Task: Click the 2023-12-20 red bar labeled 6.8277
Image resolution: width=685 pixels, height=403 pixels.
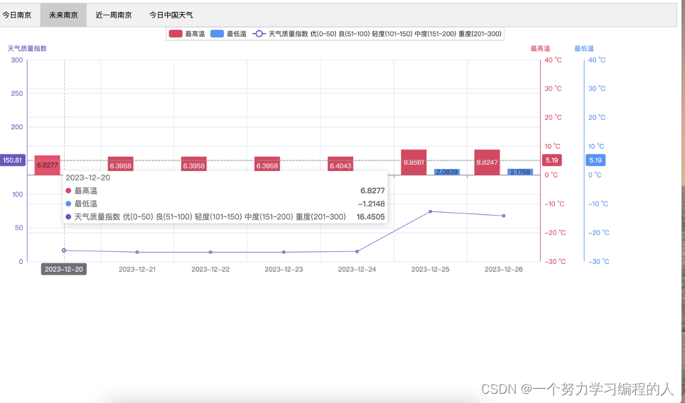Action: pos(47,165)
